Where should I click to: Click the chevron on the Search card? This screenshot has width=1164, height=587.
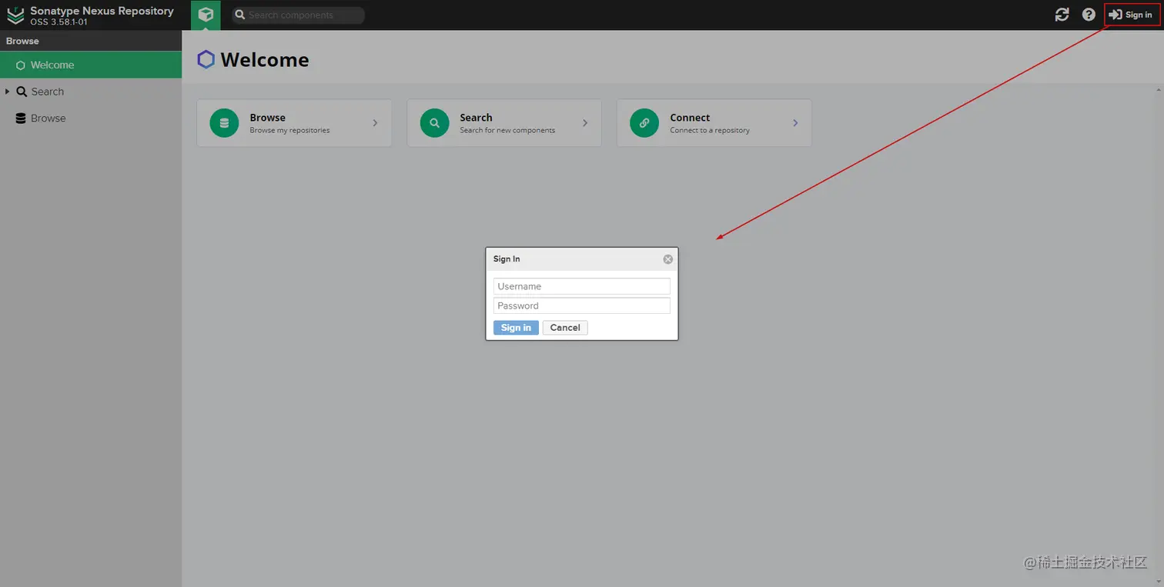click(585, 123)
